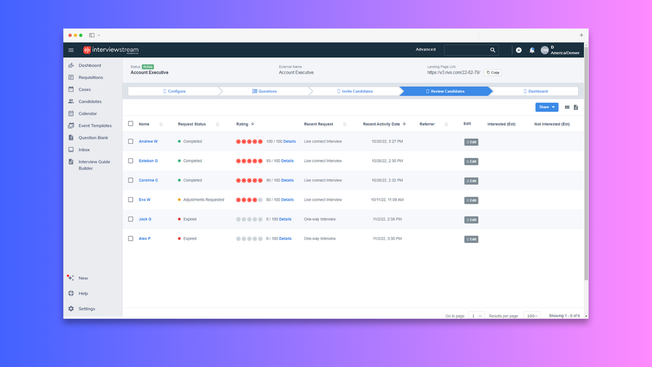Click Esteban G's five-dot rating
Image resolution: width=652 pixels, height=367 pixels.
coord(249,161)
